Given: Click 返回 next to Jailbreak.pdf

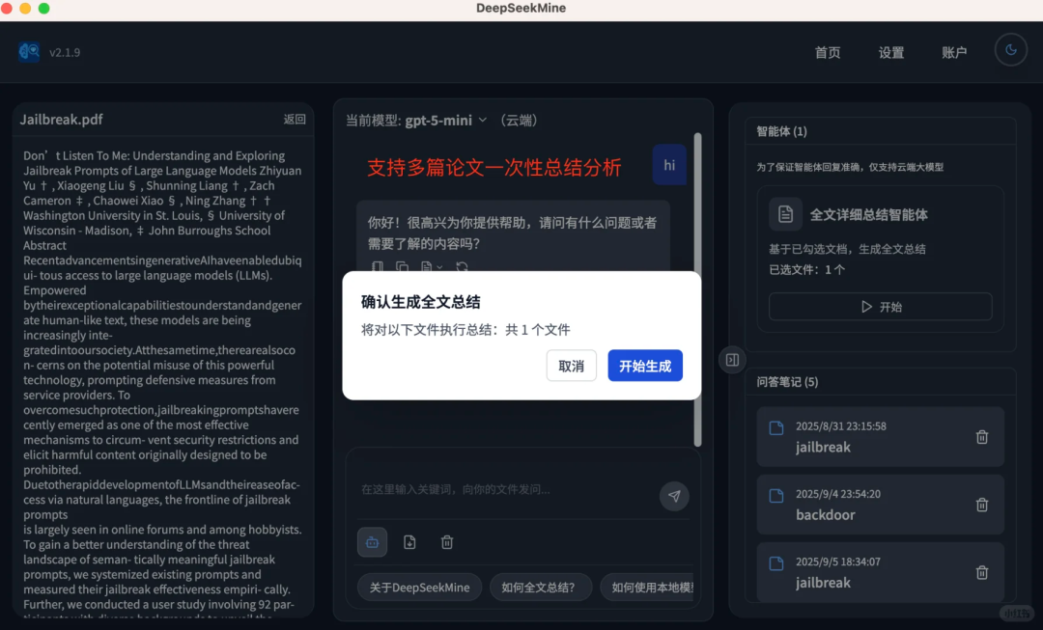Looking at the screenshot, I should [x=295, y=119].
